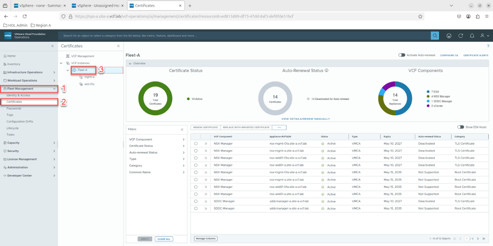
Task: Click the refresh icon in top bar
Action: coord(461,36)
